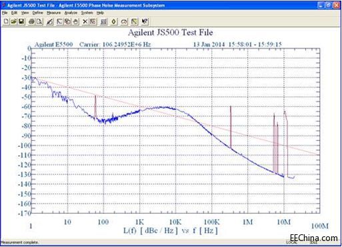342x247 pixels.
Task: Click the chart icon right of the X
Action: [x=93, y=21]
